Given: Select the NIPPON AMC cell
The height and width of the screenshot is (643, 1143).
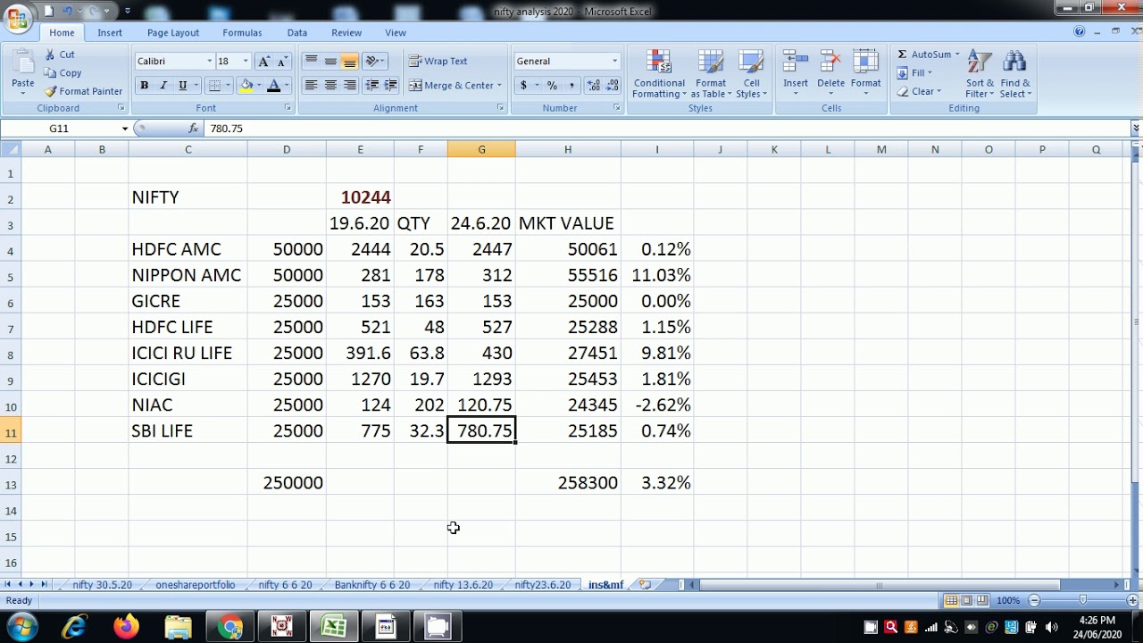Looking at the screenshot, I should (x=188, y=275).
